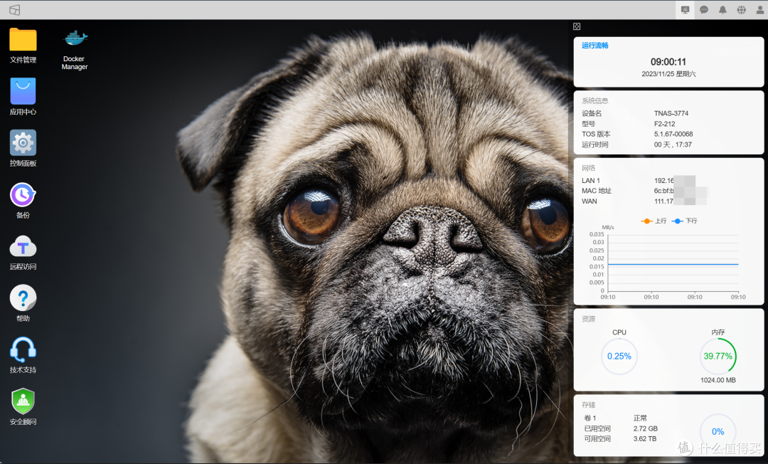Click the 下行 download legend marker

coord(678,221)
